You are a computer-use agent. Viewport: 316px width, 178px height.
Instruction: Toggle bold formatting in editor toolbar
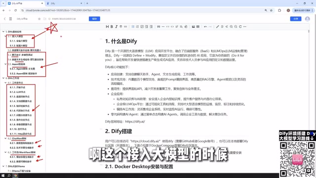tap(112, 27)
